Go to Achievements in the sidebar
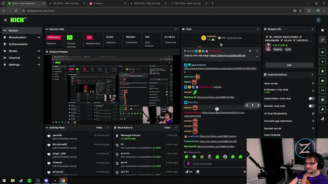This screenshot has width=328, height=184. [22, 44]
